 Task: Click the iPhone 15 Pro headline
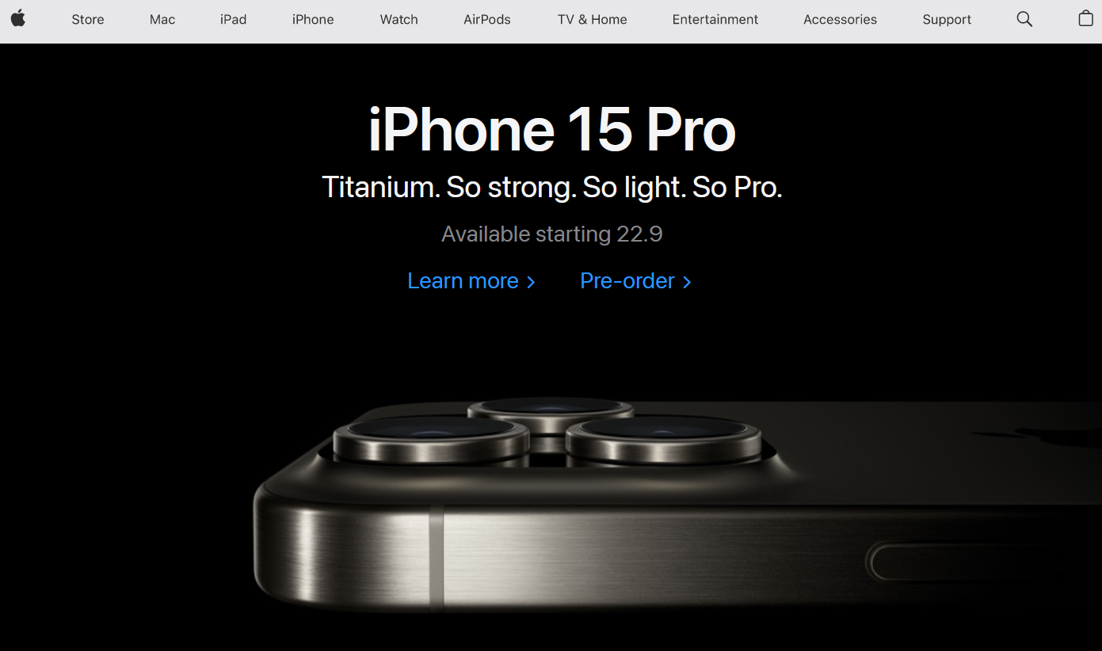(x=552, y=129)
